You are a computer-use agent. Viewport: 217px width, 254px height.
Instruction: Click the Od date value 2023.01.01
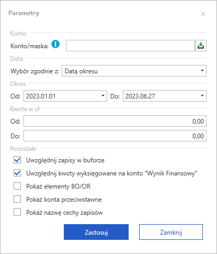coord(41,96)
